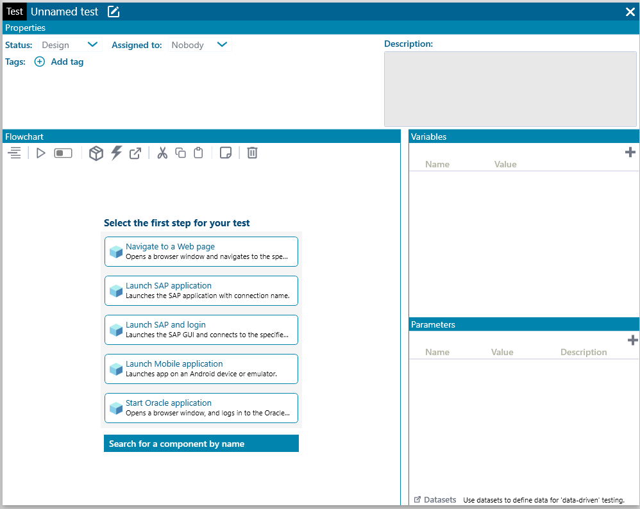Click the align steps icon in Flowchart toolbar

tap(14, 153)
